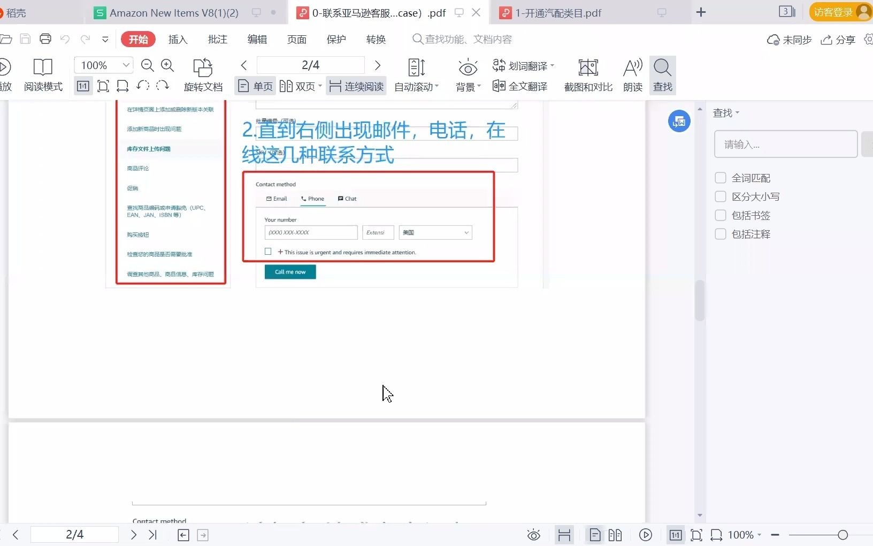
Task: Click status bar previous page arrow
Action: click(16, 534)
